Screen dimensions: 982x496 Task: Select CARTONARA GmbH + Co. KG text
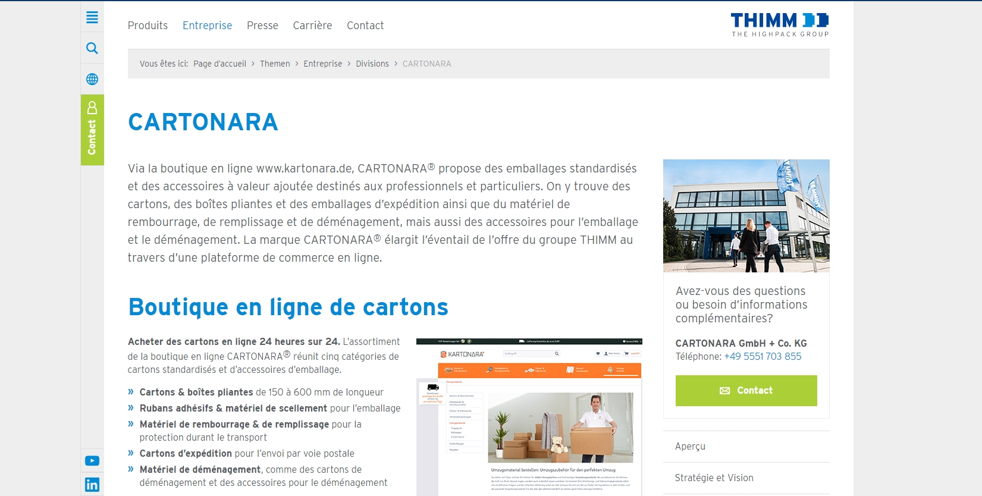741,343
